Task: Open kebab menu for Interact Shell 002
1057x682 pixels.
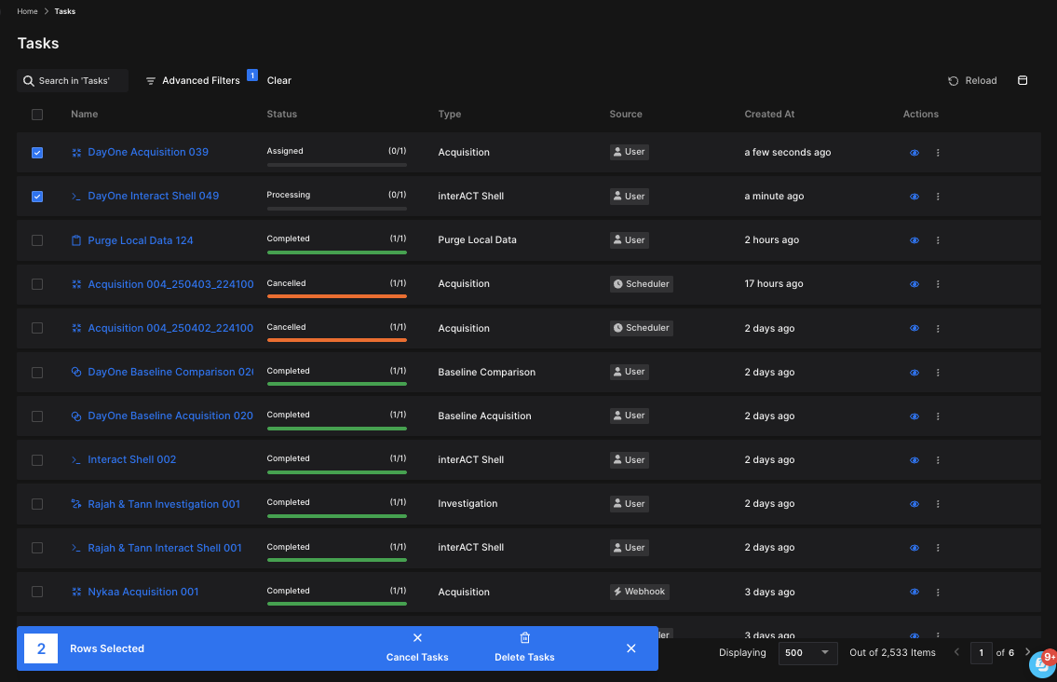Action: tap(938, 460)
